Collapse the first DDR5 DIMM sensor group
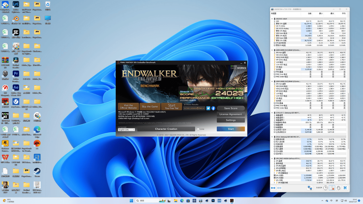The height and width of the screenshot is (204, 363). 273,50
